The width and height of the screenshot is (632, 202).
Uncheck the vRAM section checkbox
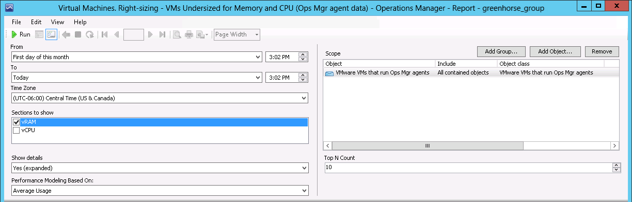click(x=16, y=122)
